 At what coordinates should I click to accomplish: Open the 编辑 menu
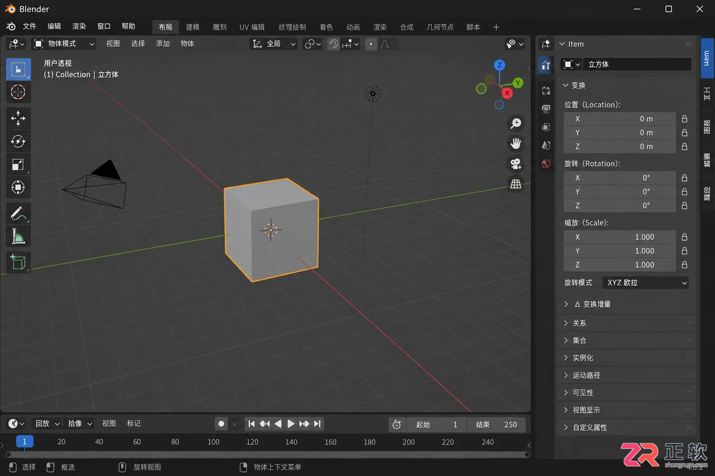click(54, 27)
